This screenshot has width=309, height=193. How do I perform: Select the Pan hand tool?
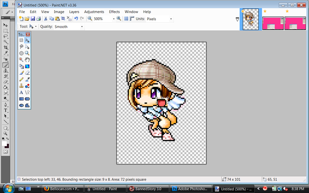tap(27, 60)
